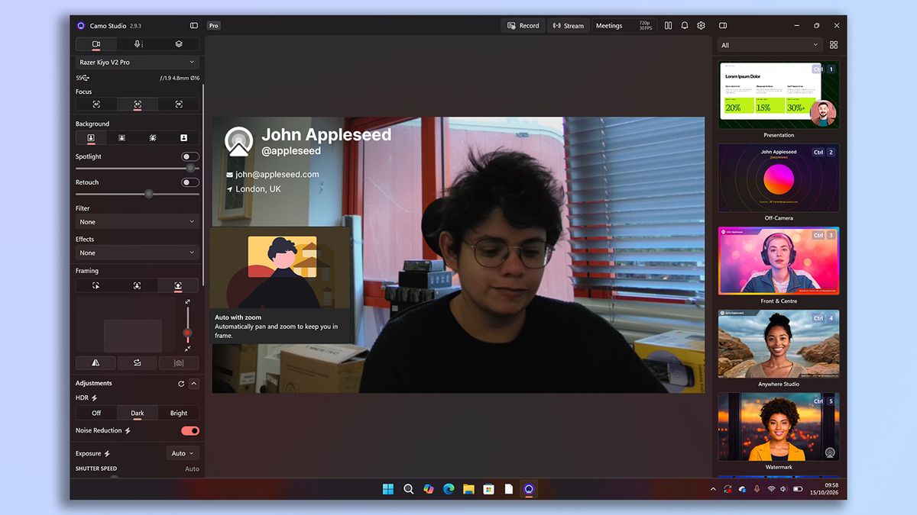
Task: Choose the fourth Background replace icon
Action: coord(183,138)
